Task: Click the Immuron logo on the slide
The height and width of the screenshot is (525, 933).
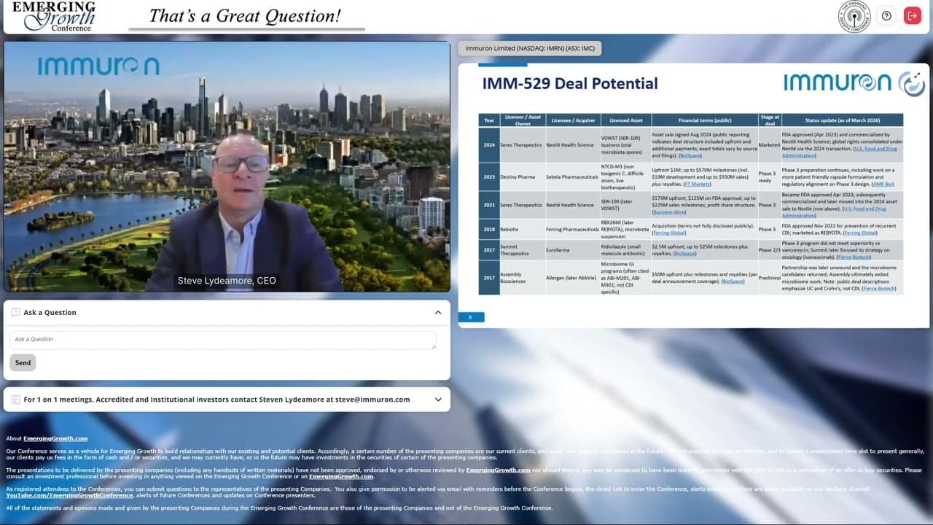Action: (x=854, y=83)
